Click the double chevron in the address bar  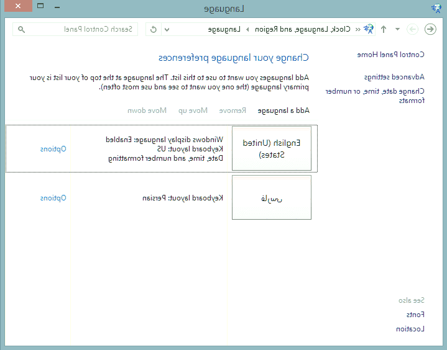point(357,29)
